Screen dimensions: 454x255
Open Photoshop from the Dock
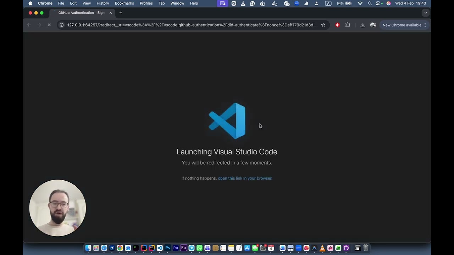click(x=168, y=248)
